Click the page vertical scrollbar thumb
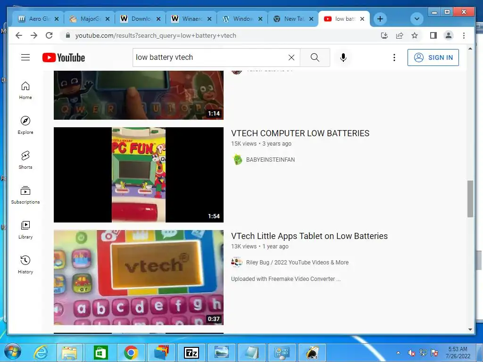This screenshot has width=483, height=362. 470,199
